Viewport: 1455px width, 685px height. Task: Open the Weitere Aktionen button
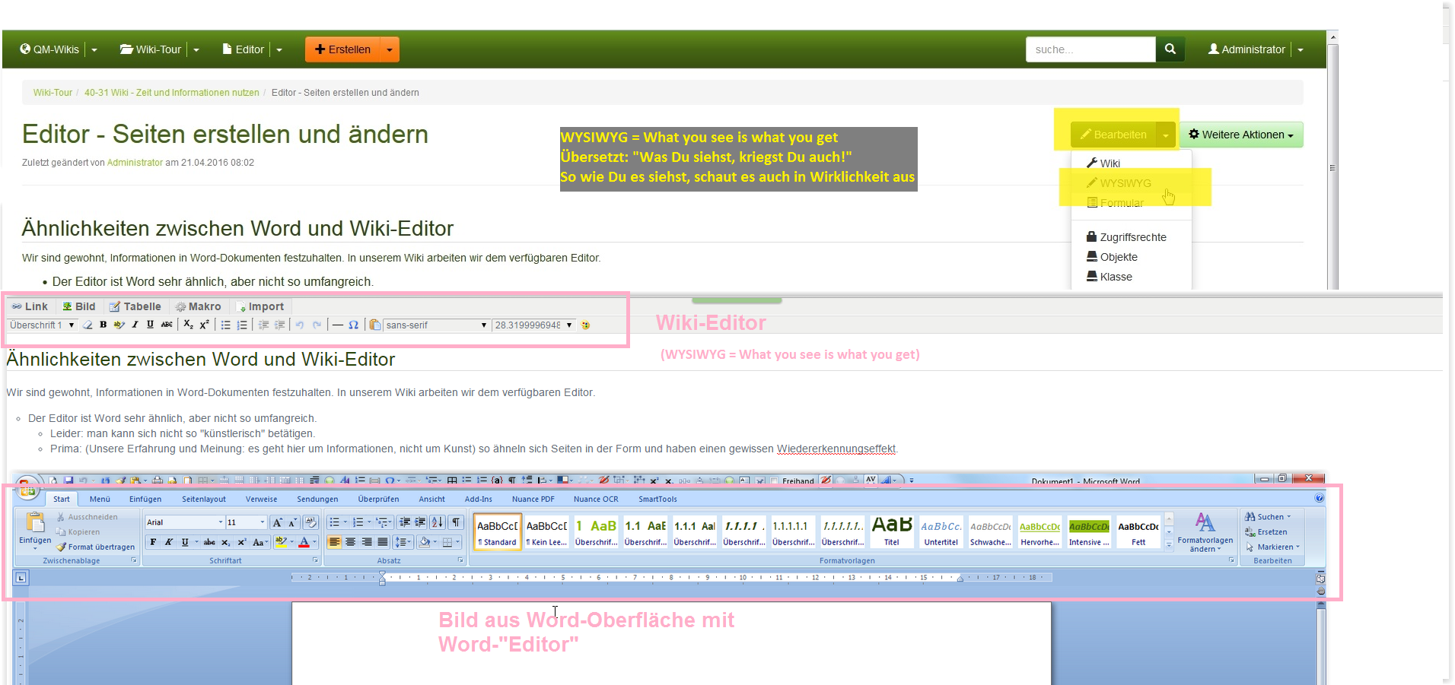coord(1240,135)
